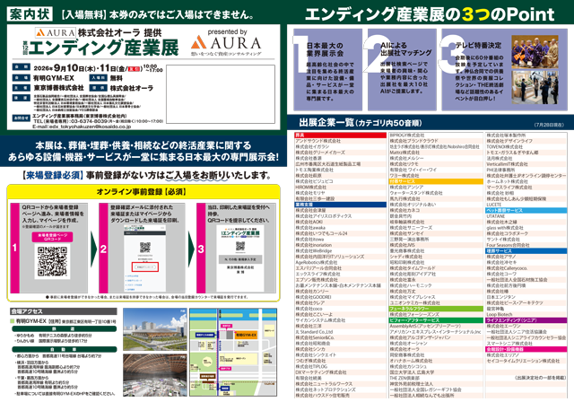Click the red-outlined download button in step 2
574x402 pixels.
pyautogui.click(x=145, y=267)
